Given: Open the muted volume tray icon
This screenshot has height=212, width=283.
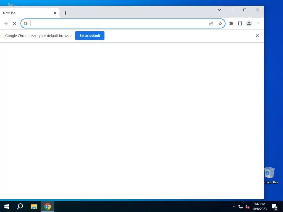Looking at the screenshot, I should [247, 206].
